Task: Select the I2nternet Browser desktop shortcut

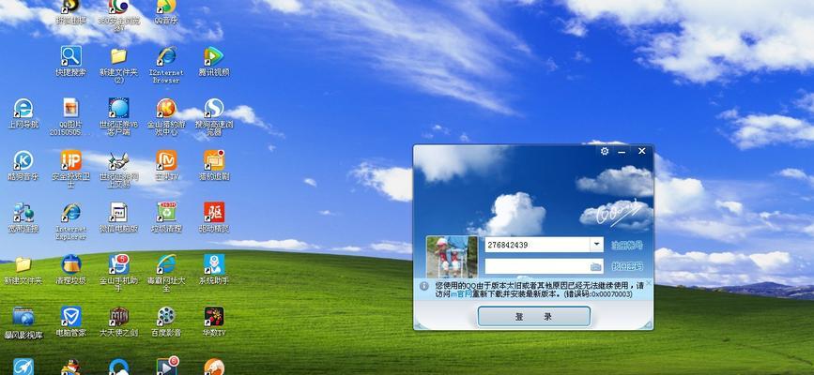Action: click(166, 65)
